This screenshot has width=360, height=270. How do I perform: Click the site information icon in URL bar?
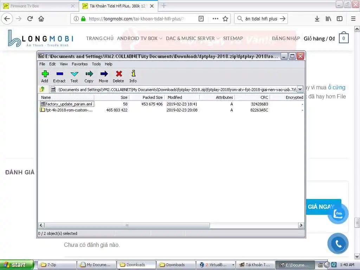[x=76, y=19]
